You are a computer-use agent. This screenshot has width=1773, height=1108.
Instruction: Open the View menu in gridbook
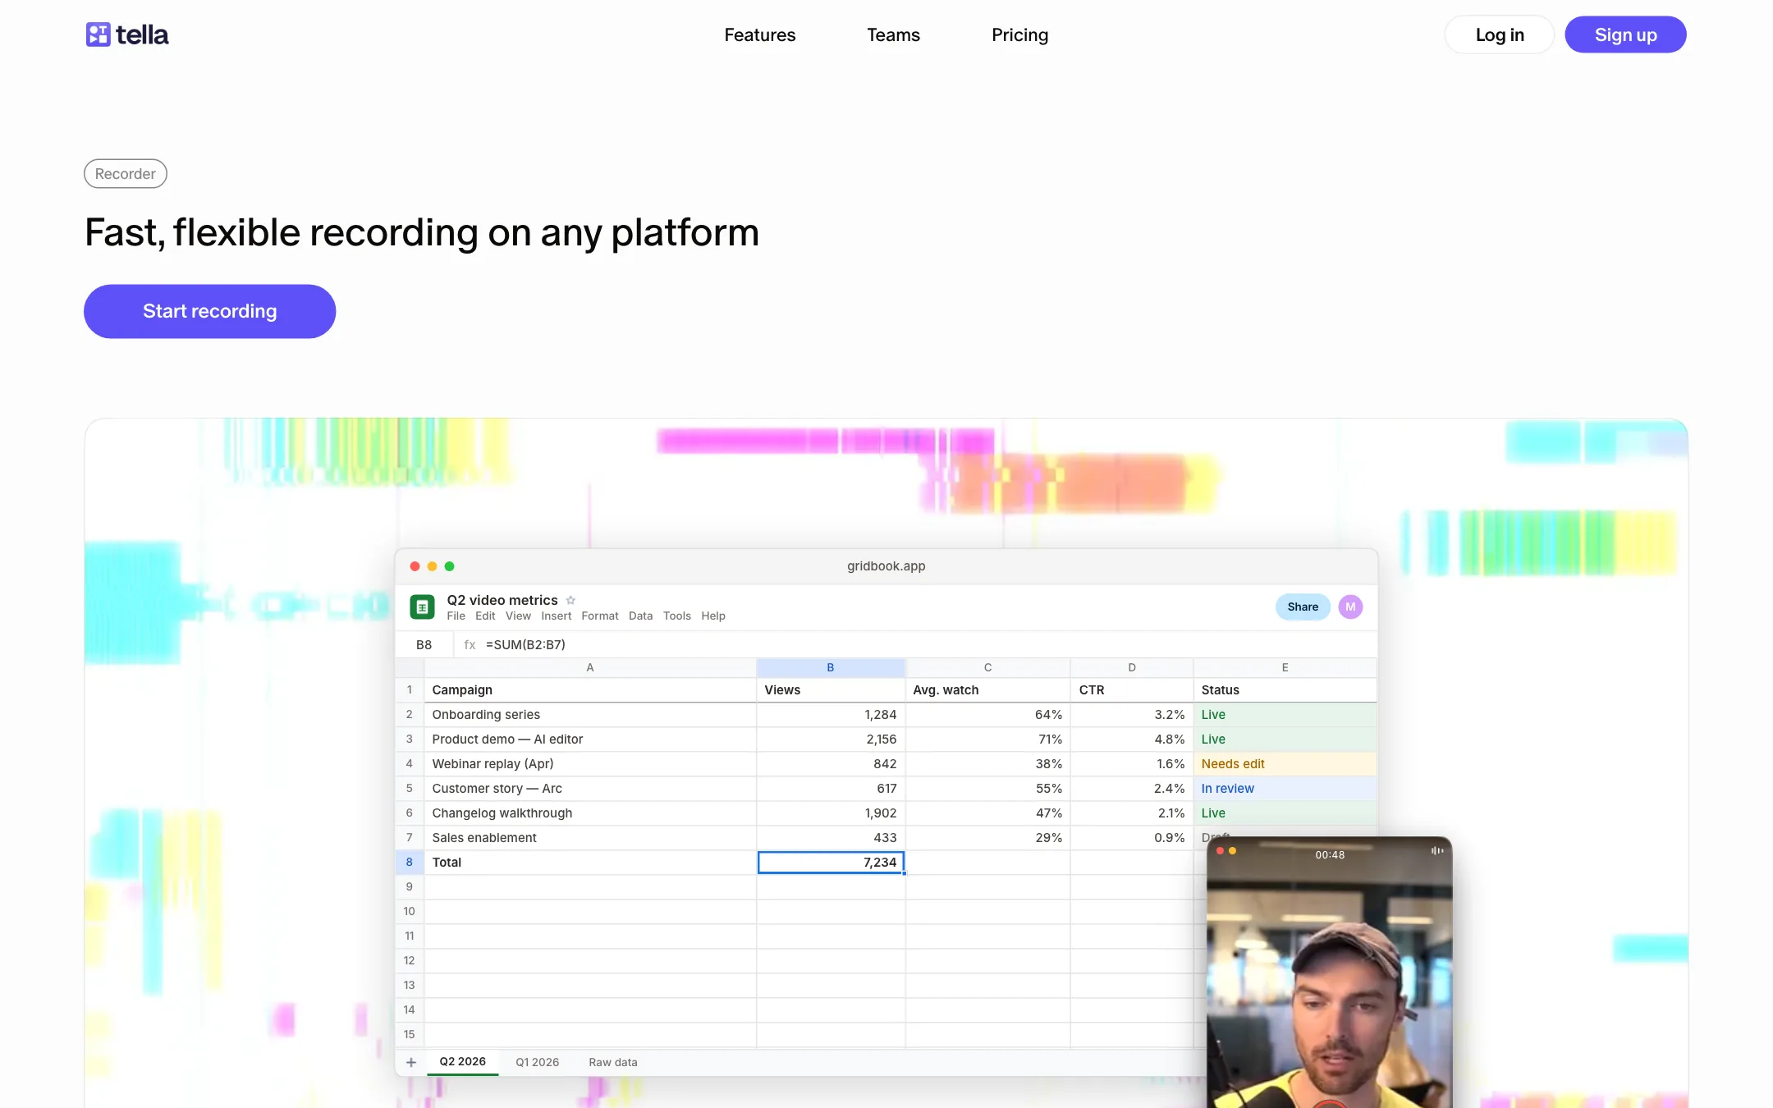518,616
